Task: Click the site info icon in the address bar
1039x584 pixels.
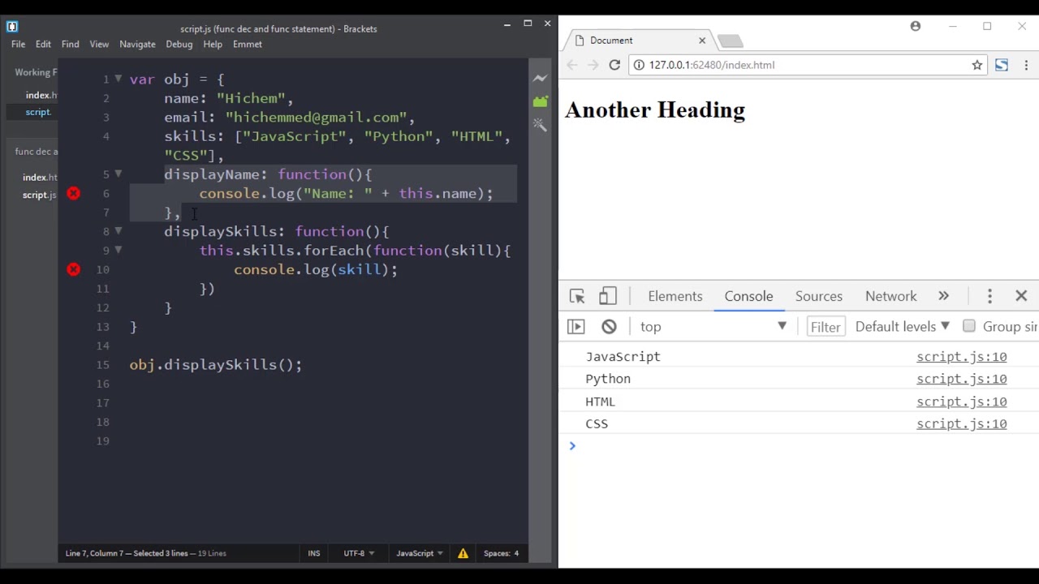Action: point(639,65)
